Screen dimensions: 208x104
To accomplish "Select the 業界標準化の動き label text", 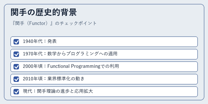I will [66, 79].
